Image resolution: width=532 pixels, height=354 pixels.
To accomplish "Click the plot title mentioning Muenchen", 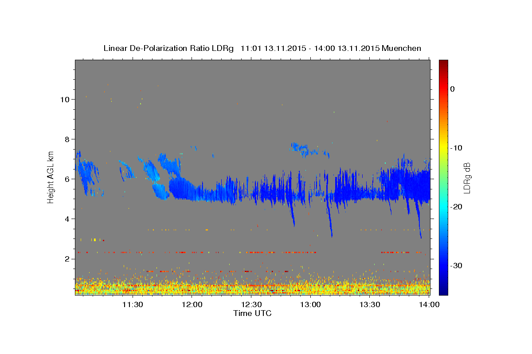I will coord(262,48).
